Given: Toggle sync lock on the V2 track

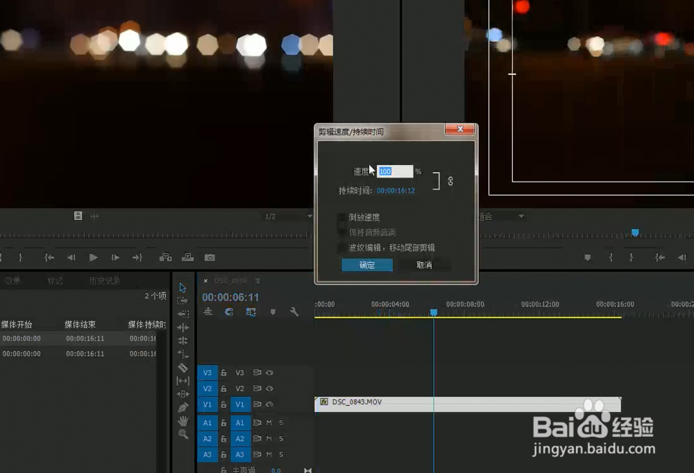Looking at the screenshot, I should tap(257, 388).
